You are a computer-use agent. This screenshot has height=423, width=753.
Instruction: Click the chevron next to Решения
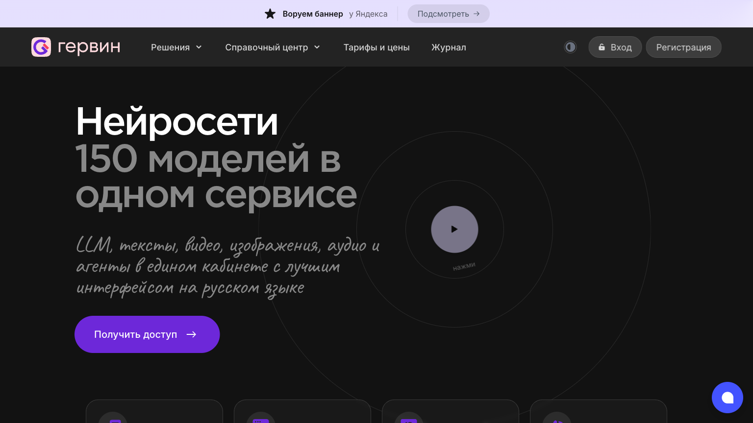tap(199, 47)
